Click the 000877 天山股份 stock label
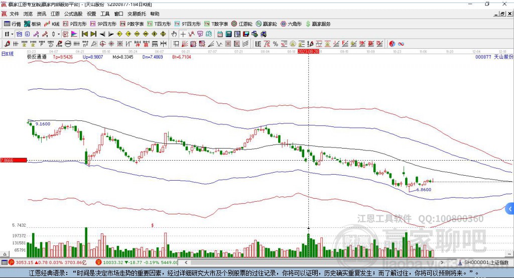The width and height of the screenshot is (514, 278). (x=494, y=57)
